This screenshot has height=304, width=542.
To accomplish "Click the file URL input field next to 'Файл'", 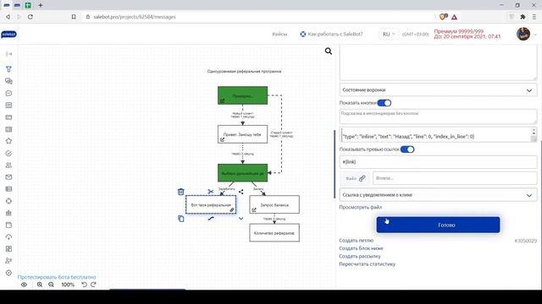I will click(x=455, y=178).
